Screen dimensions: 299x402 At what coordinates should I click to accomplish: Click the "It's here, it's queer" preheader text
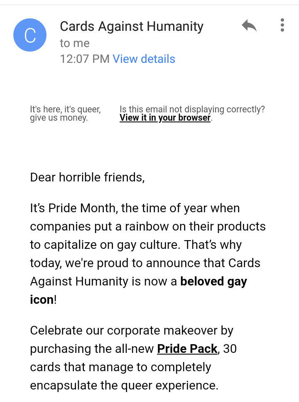point(65,109)
